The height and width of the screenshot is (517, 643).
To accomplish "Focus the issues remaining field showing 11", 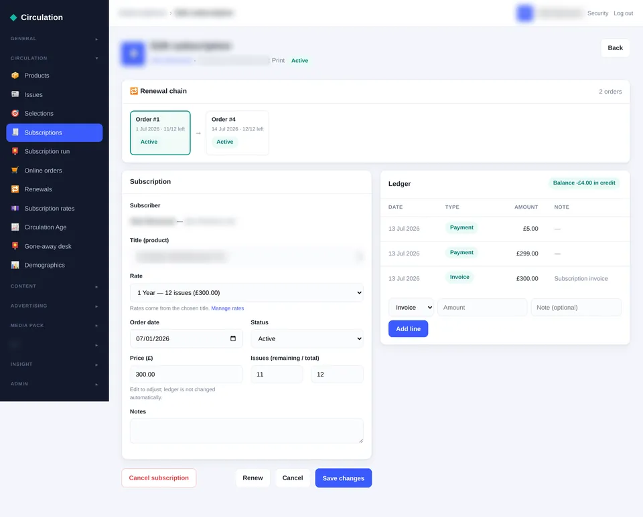I will pos(277,374).
